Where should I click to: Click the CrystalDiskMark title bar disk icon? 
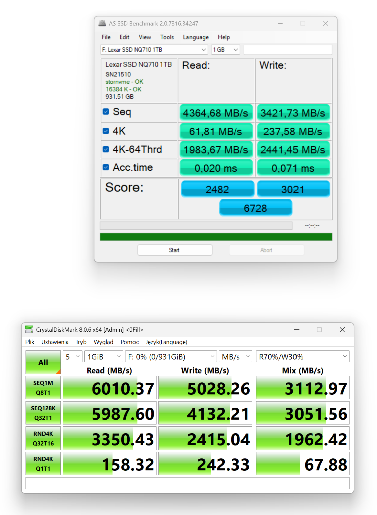pyautogui.click(x=30, y=330)
